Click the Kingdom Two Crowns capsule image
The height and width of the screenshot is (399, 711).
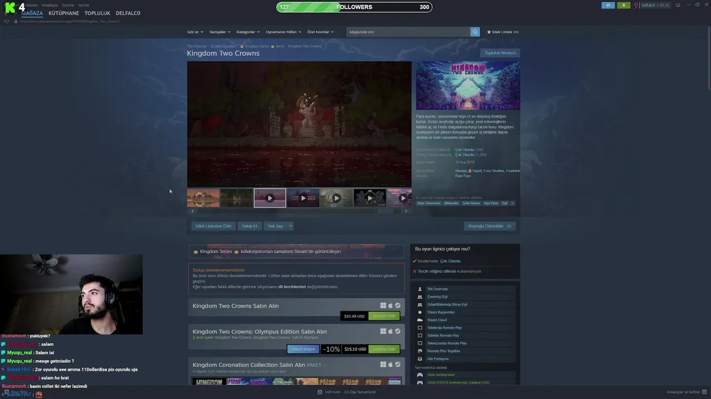[x=468, y=85]
